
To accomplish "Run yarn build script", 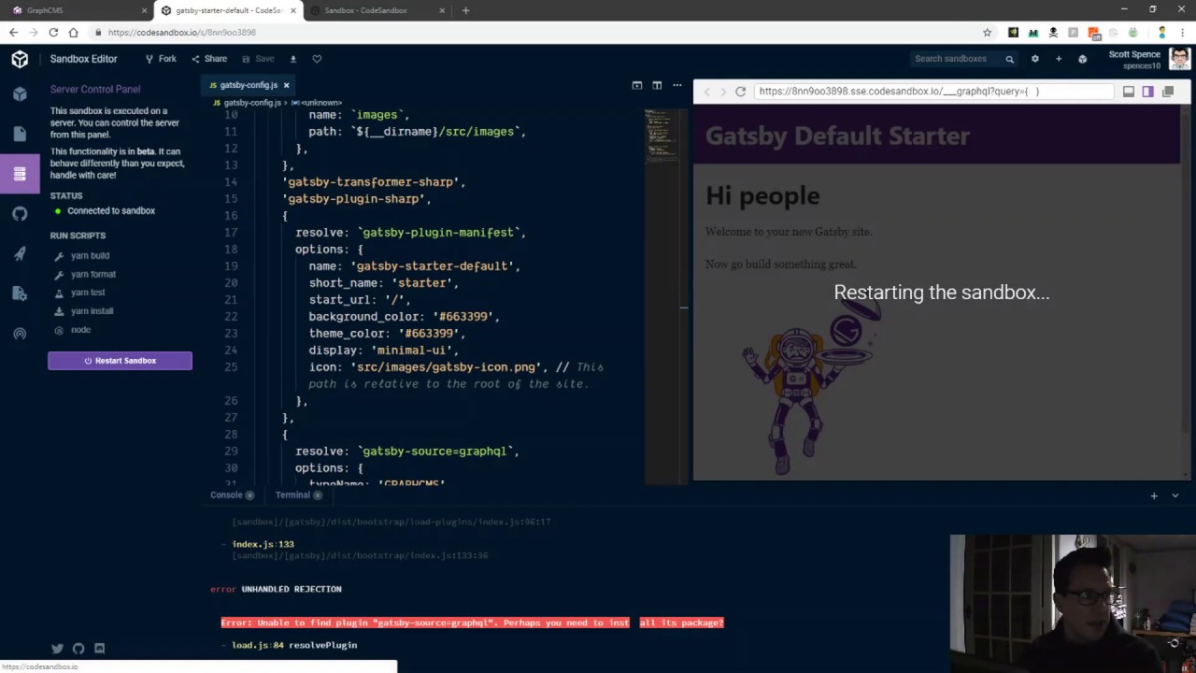I will coord(90,255).
